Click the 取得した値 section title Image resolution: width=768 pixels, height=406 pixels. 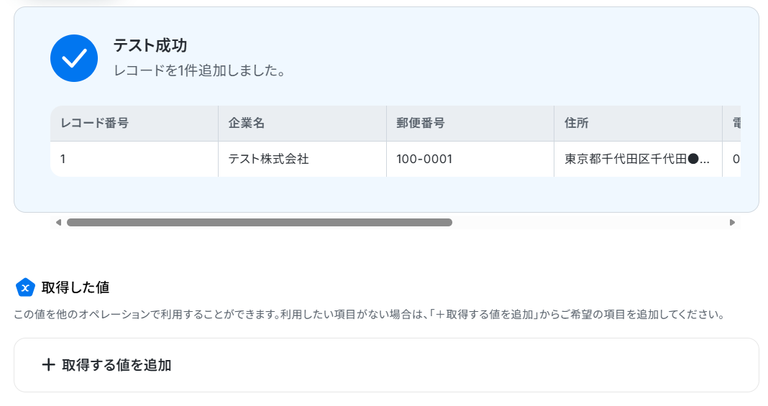click(76, 287)
